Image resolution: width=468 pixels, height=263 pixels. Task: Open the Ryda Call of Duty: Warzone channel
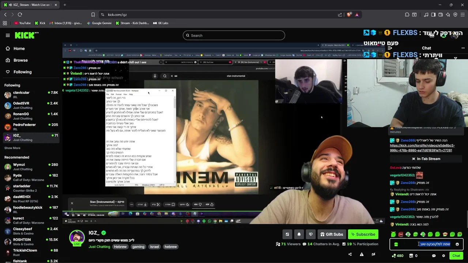point(31,178)
